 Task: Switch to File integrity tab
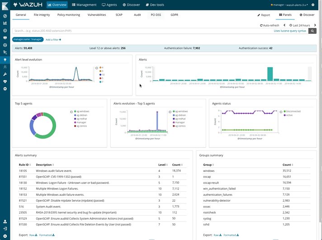[x=42, y=15]
